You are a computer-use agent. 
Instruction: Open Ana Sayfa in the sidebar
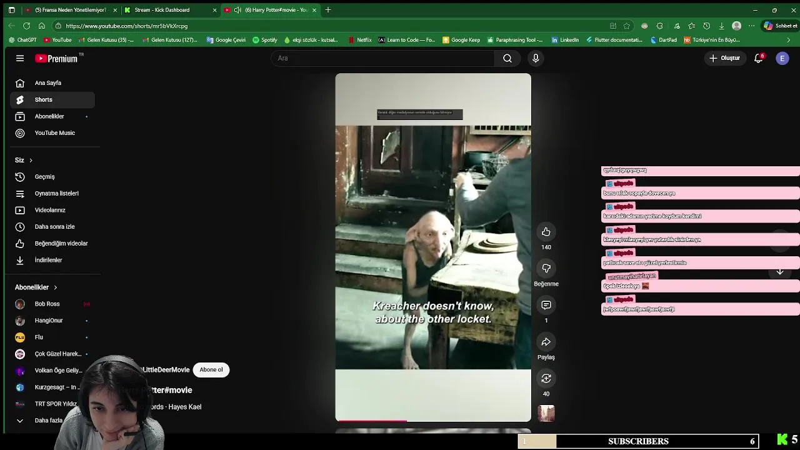coord(52,83)
